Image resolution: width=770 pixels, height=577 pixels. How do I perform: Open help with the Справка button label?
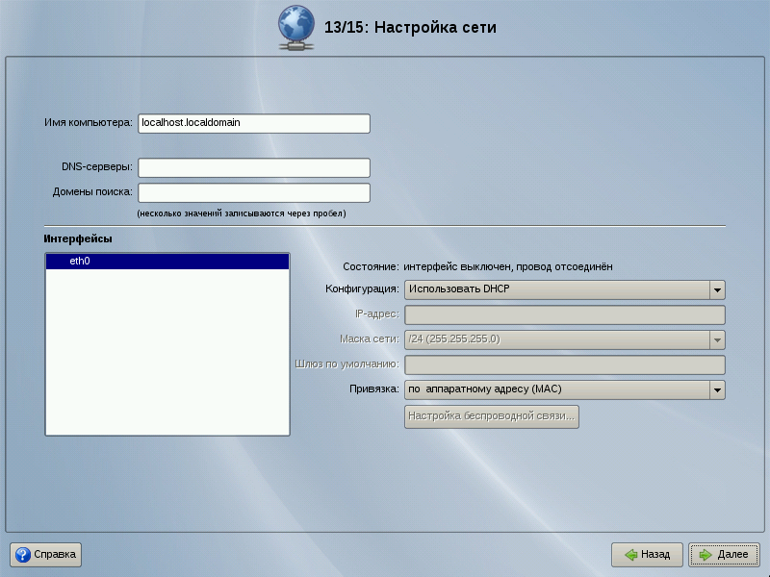click(x=55, y=555)
